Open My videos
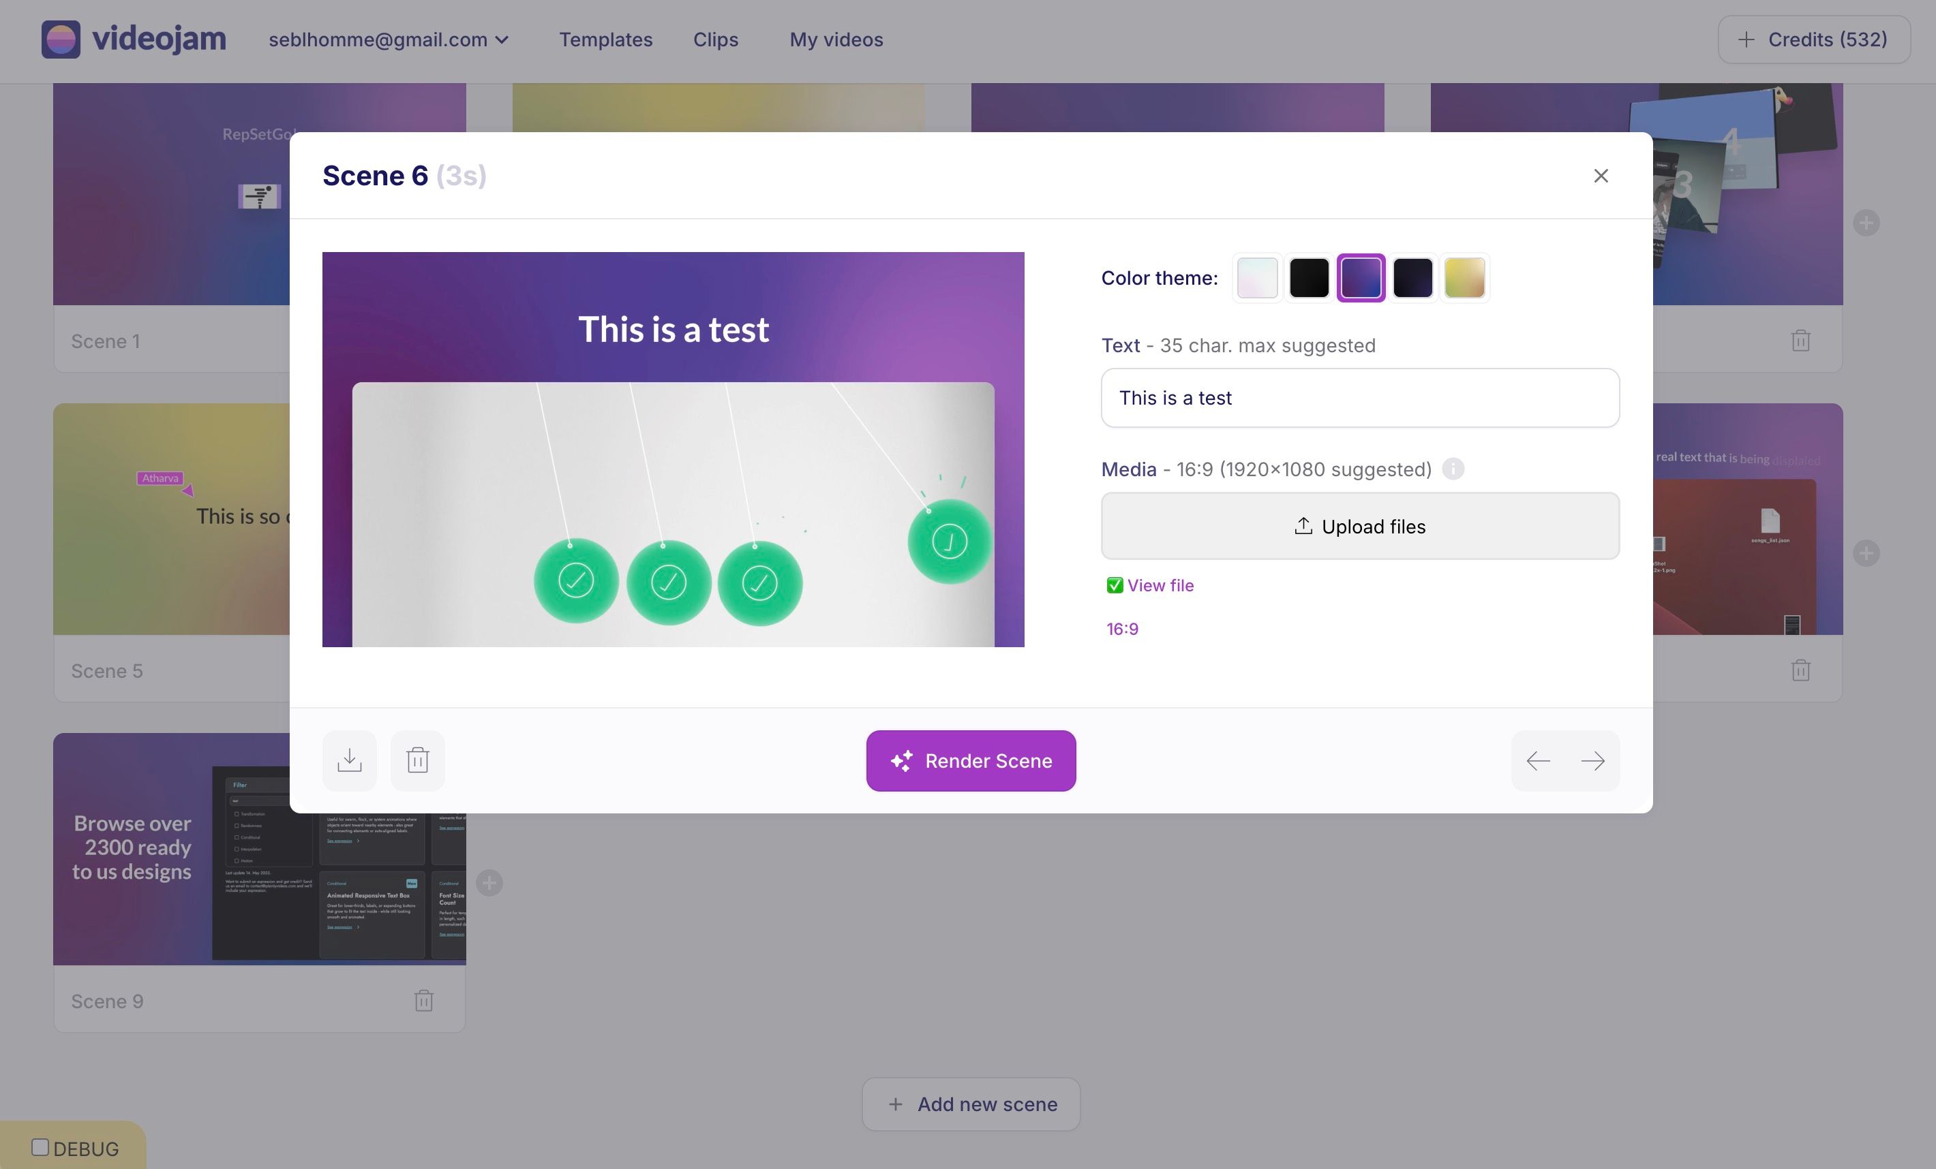The image size is (1936, 1169). tap(836, 40)
